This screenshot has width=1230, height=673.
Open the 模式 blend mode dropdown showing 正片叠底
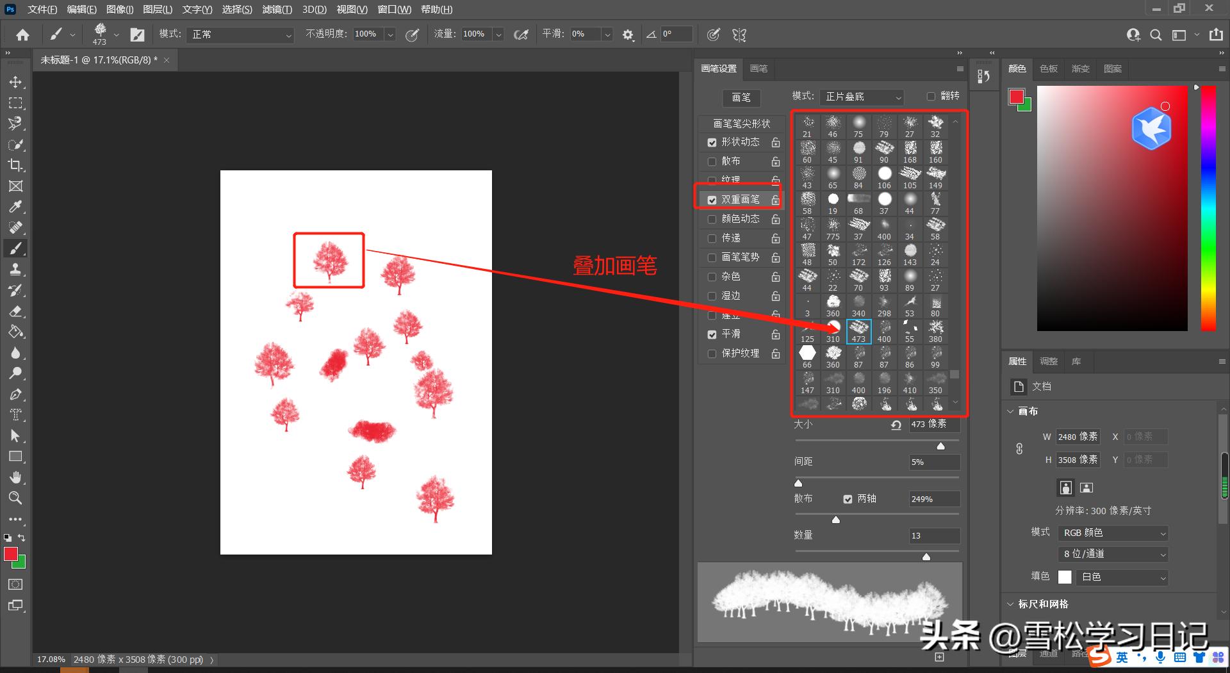(862, 97)
